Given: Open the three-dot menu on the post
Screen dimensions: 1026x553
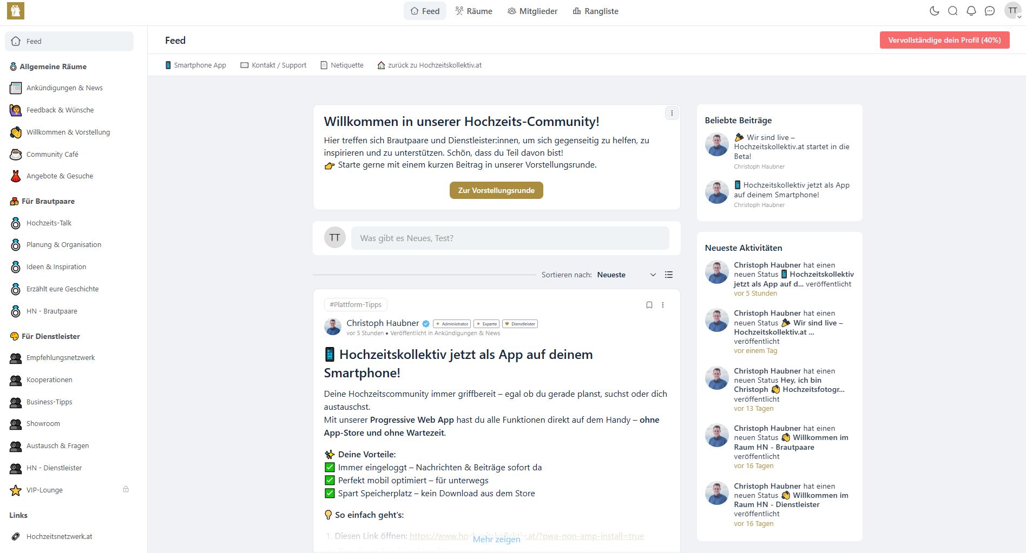Looking at the screenshot, I should (662, 305).
